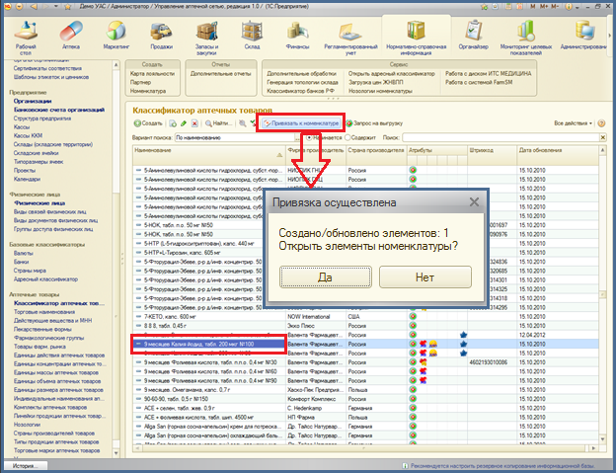Click the back arrow in title bar
Viewport: 616px width, 473px height.
point(34,6)
